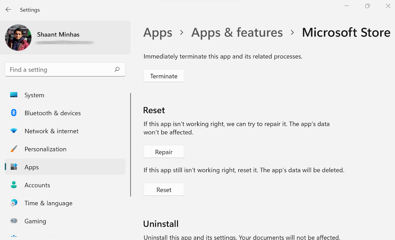Click the Apps sidebar icon

point(13,167)
